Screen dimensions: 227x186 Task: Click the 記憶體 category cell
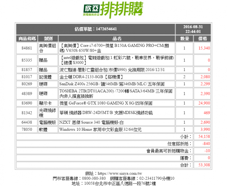coord(48,77)
